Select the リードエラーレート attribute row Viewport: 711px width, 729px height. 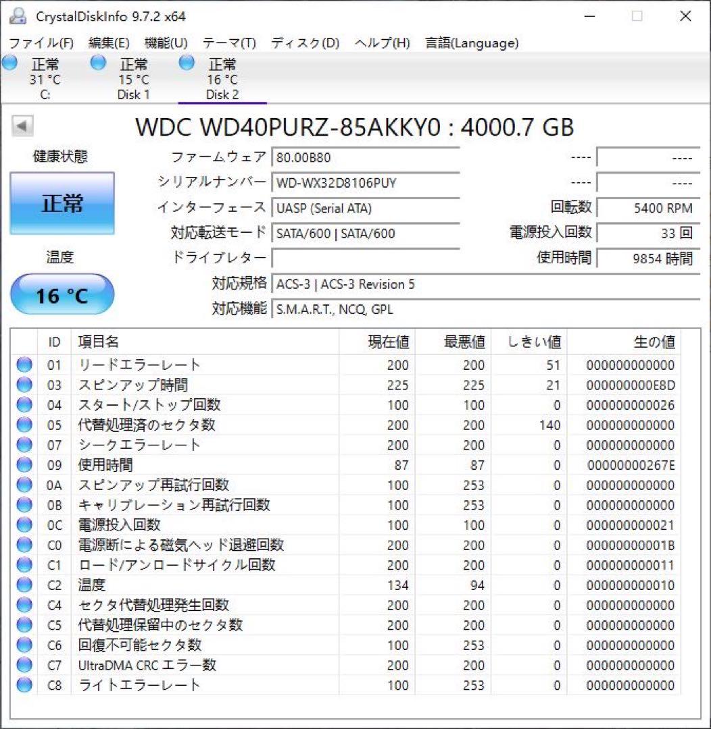pos(345,365)
